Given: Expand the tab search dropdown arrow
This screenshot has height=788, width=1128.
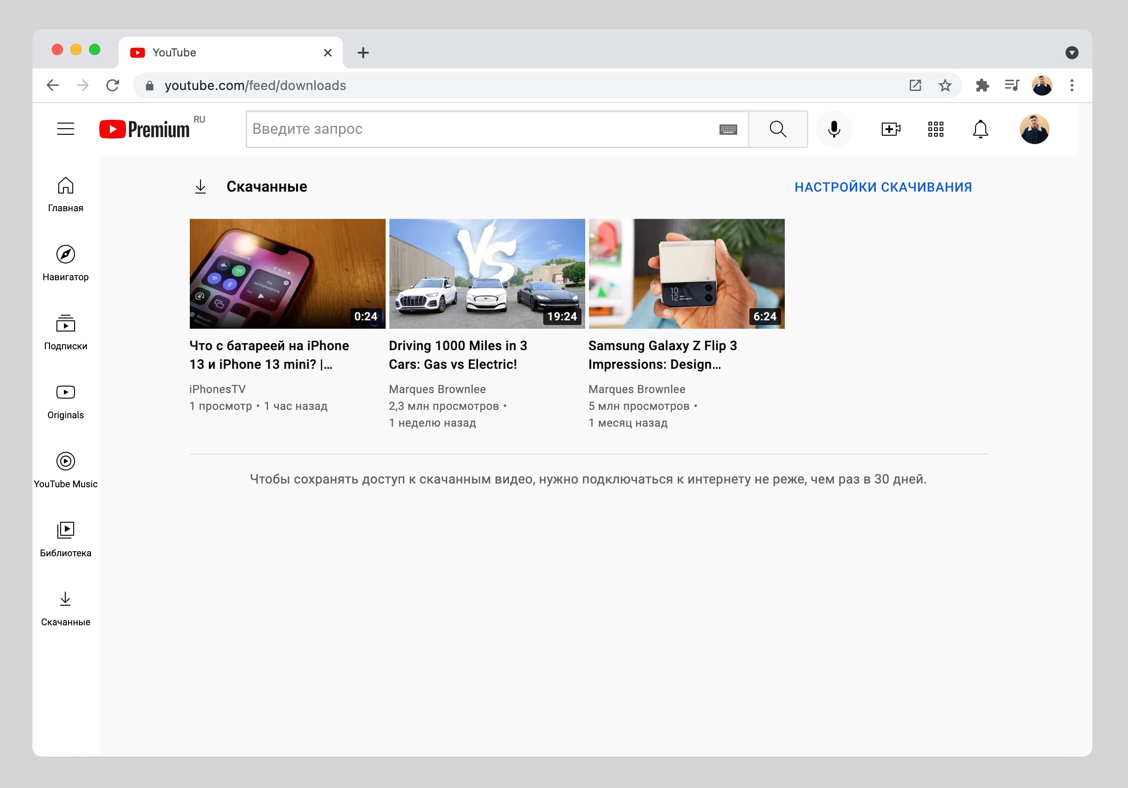Looking at the screenshot, I should click(1072, 53).
